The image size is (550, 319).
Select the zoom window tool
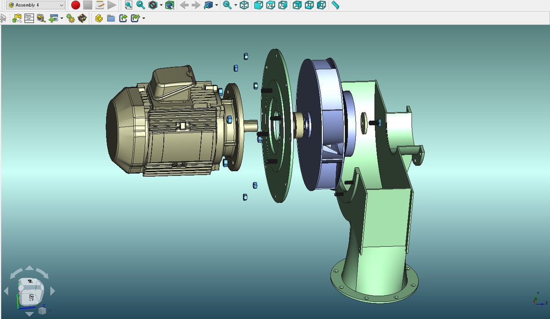click(x=129, y=5)
